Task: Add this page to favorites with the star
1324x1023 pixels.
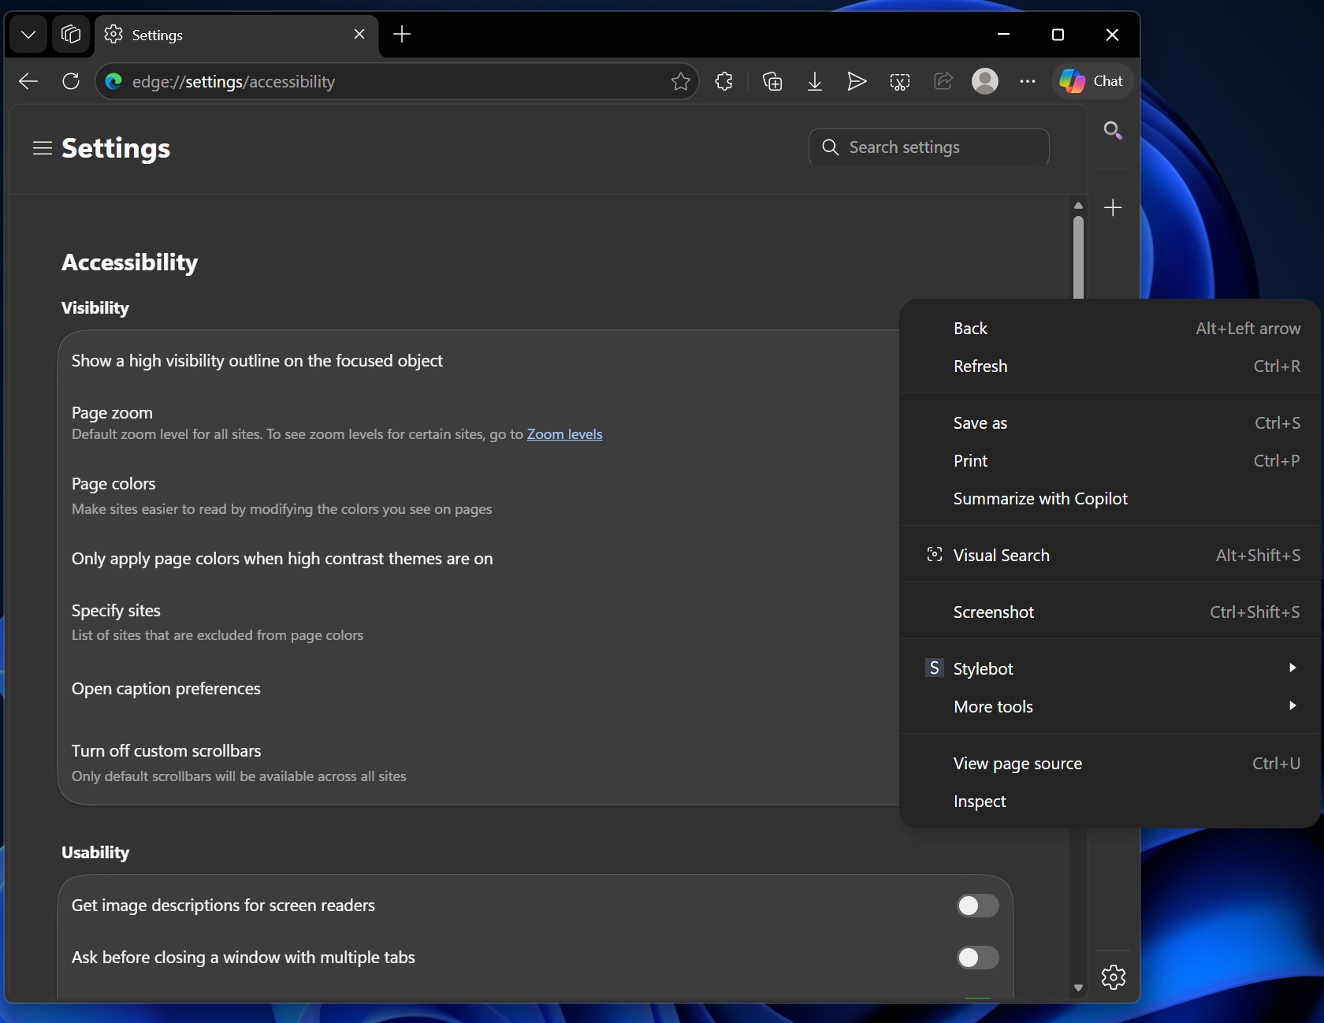Action: (x=680, y=81)
